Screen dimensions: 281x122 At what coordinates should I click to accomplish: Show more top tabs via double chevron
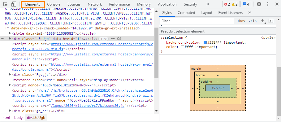(x=208, y=4)
